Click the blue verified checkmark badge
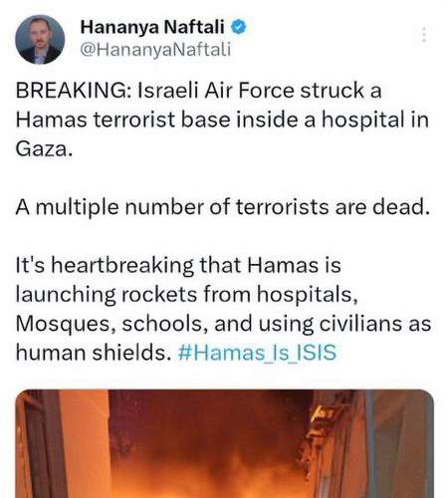 pyautogui.click(x=239, y=27)
